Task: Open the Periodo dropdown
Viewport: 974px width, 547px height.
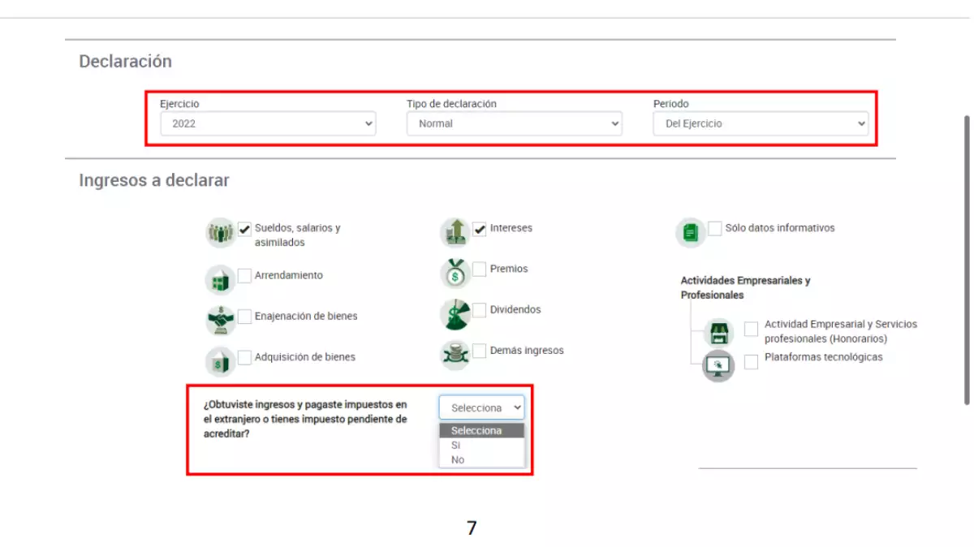Action: click(x=761, y=124)
